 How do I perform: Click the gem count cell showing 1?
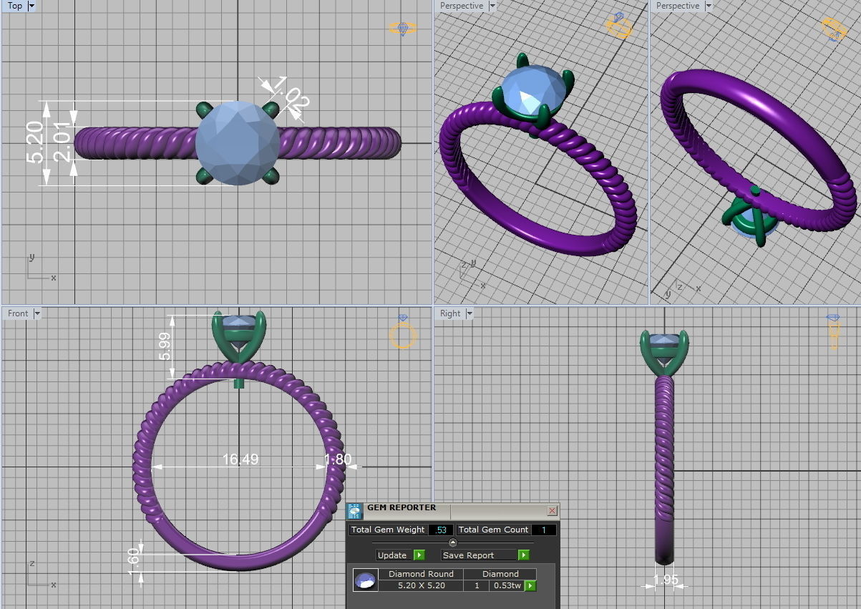coord(477,585)
